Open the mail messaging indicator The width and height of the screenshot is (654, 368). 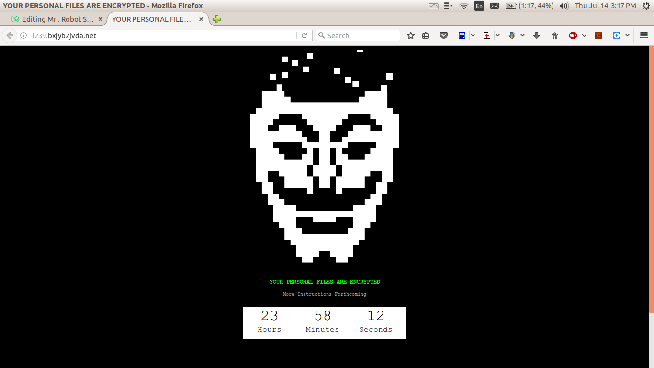pyautogui.click(x=495, y=6)
